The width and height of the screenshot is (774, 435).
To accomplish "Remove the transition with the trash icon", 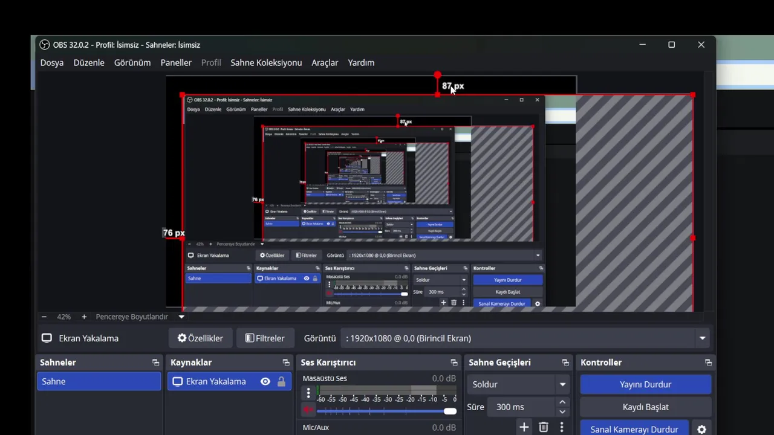I will click(x=544, y=427).
